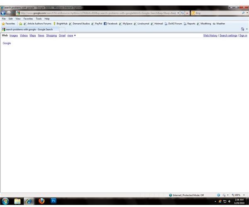Click the browser Back arrow button
The width and height of the screenshot is (249, 207).
click(x=3, y=13)
